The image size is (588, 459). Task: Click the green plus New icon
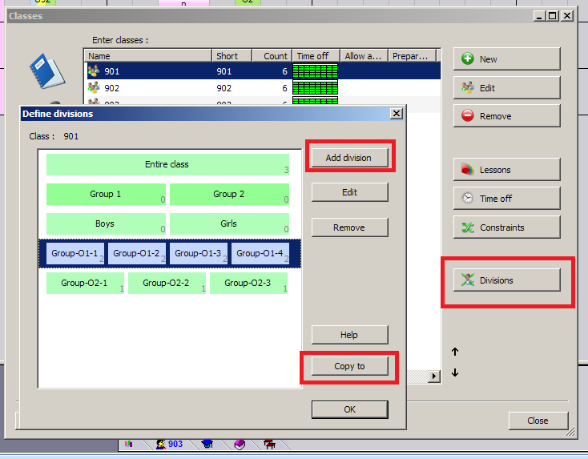point(467,59)
